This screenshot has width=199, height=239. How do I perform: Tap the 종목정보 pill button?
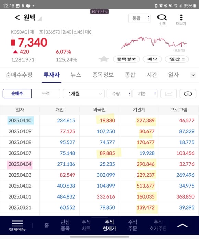[x=126, y=59]
